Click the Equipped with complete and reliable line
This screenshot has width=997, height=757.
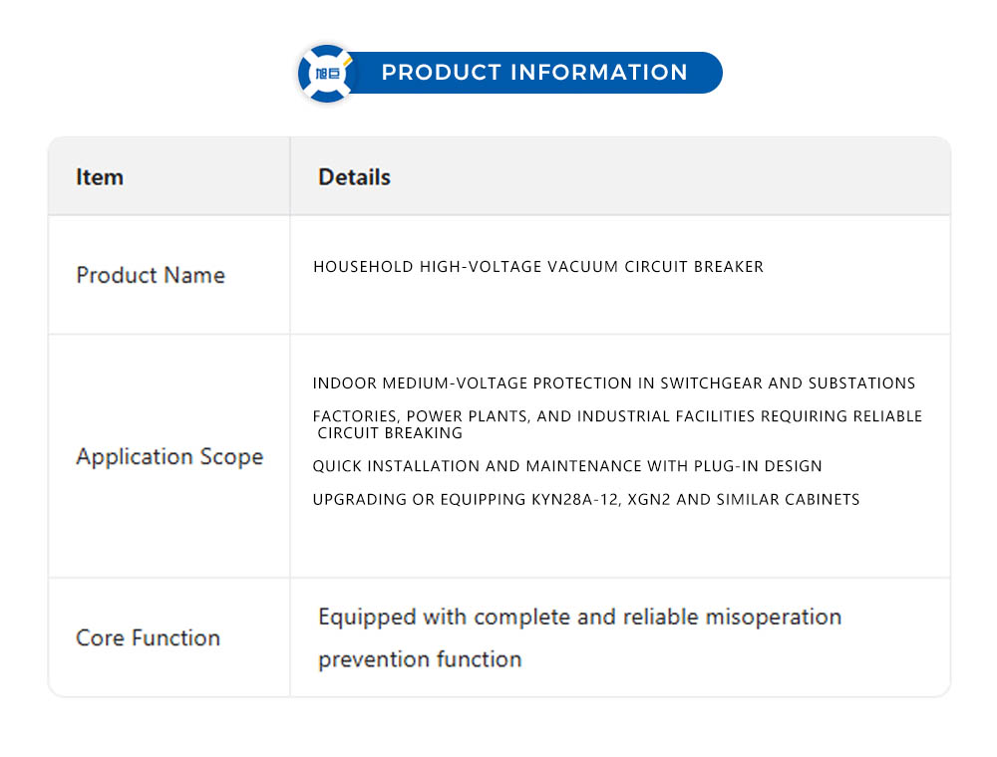(x=579, y=618)
